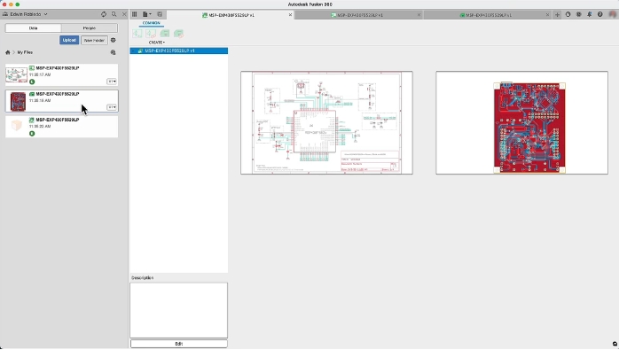Screen dimensions: 619x350
Task: Click the Link PCB create icon
Action: tap(178, 34)
